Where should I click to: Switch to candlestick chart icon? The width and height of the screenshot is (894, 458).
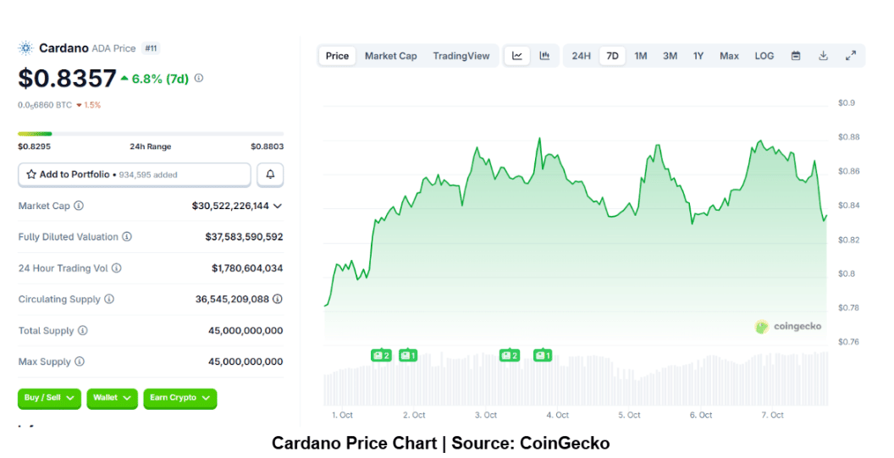pyautogui.click(x=544, y=56)
